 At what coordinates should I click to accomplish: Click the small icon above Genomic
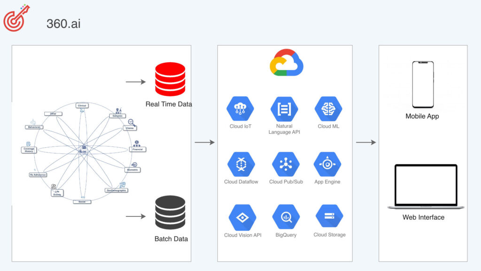coord(118,111)
